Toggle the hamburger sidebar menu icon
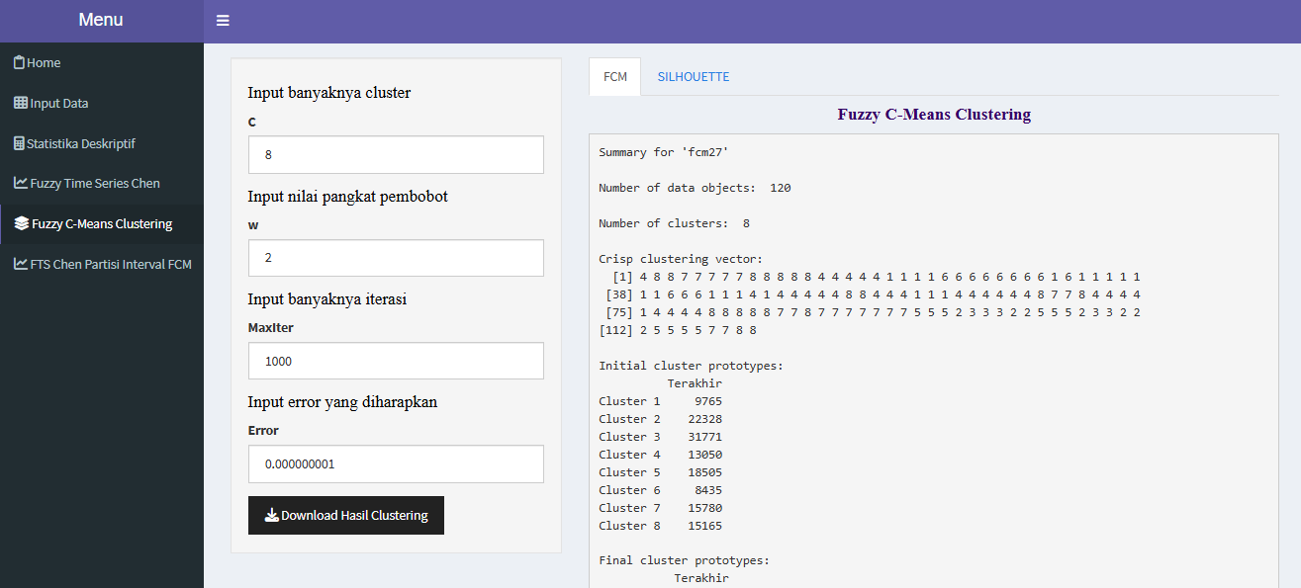Image resolution: width=1301 pixels, height=588 pixels. tap(223, 21)
